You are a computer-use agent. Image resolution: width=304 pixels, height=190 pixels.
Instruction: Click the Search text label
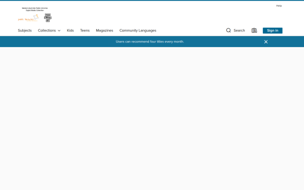tap(239, 30)
